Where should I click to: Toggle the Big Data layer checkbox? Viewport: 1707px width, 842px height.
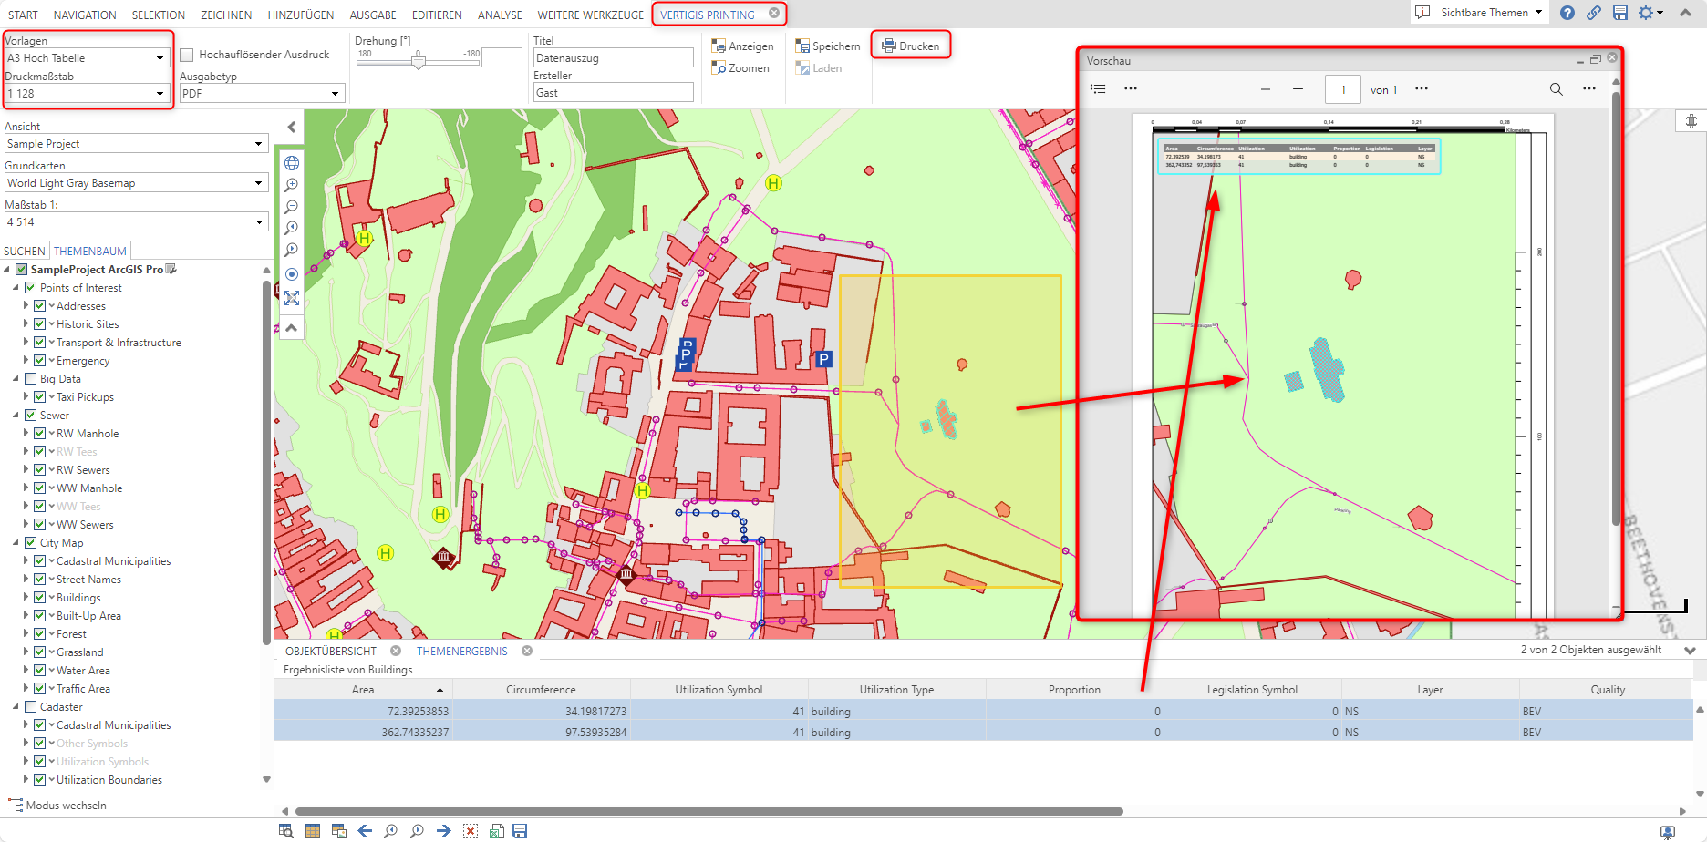point(31,379)
